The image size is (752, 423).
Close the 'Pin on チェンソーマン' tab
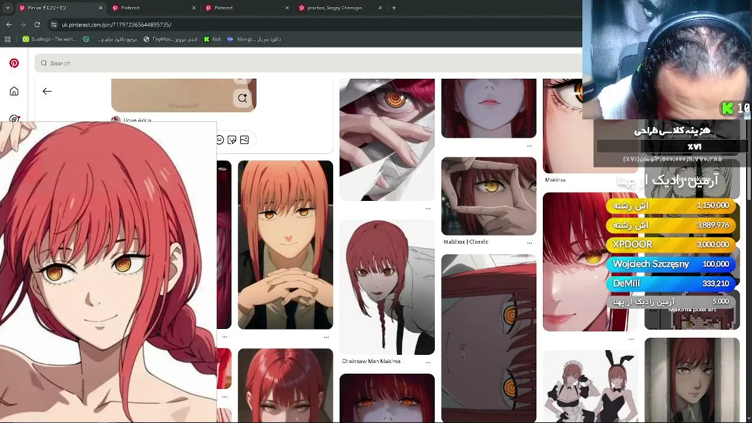[x=100, y=8]
